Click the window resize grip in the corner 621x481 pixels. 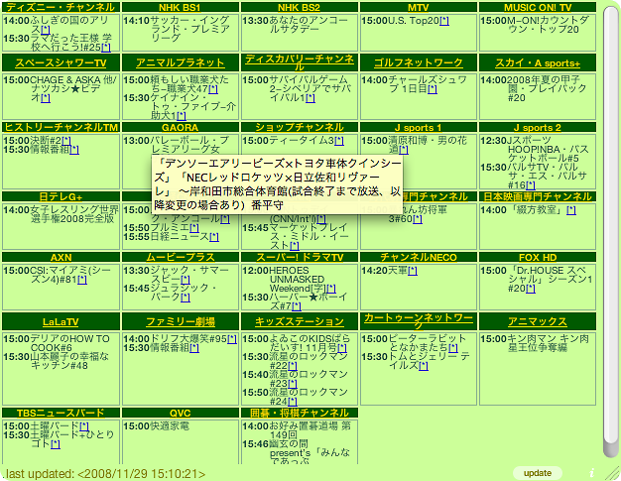click(x=612, y=473)
